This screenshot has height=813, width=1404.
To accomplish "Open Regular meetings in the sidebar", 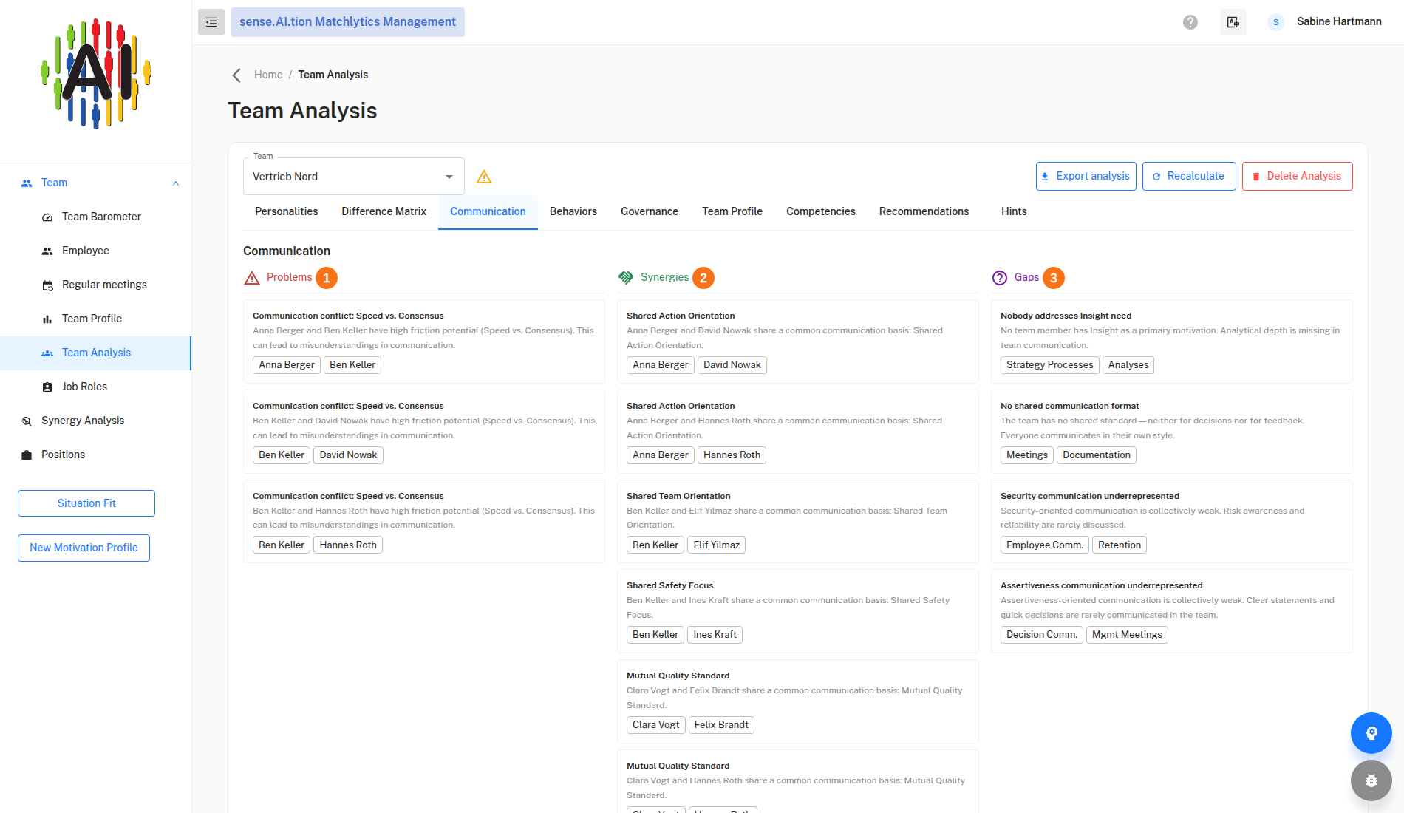I will (96, 285).
